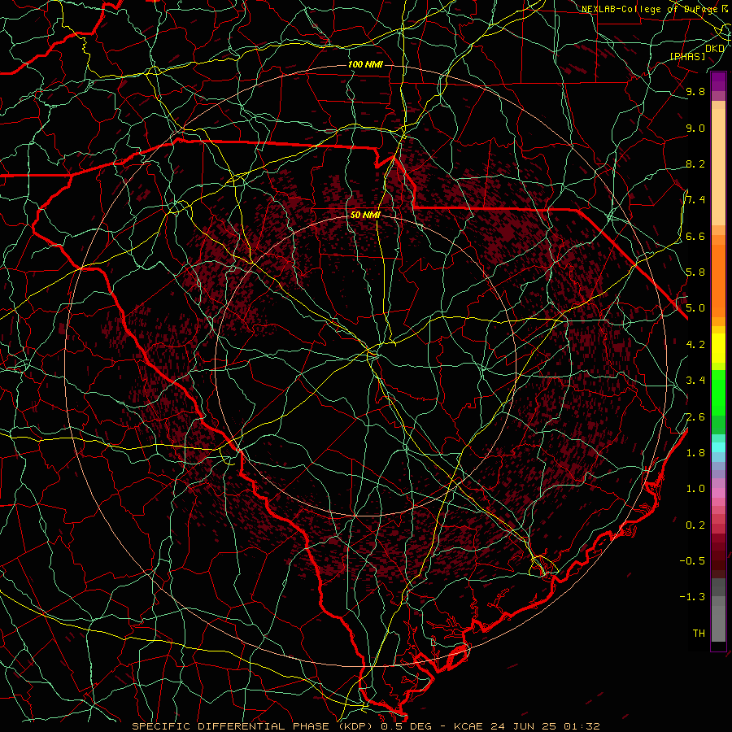Click the 8.2 scale value
The image size is (732, 732).
point(695,163)
